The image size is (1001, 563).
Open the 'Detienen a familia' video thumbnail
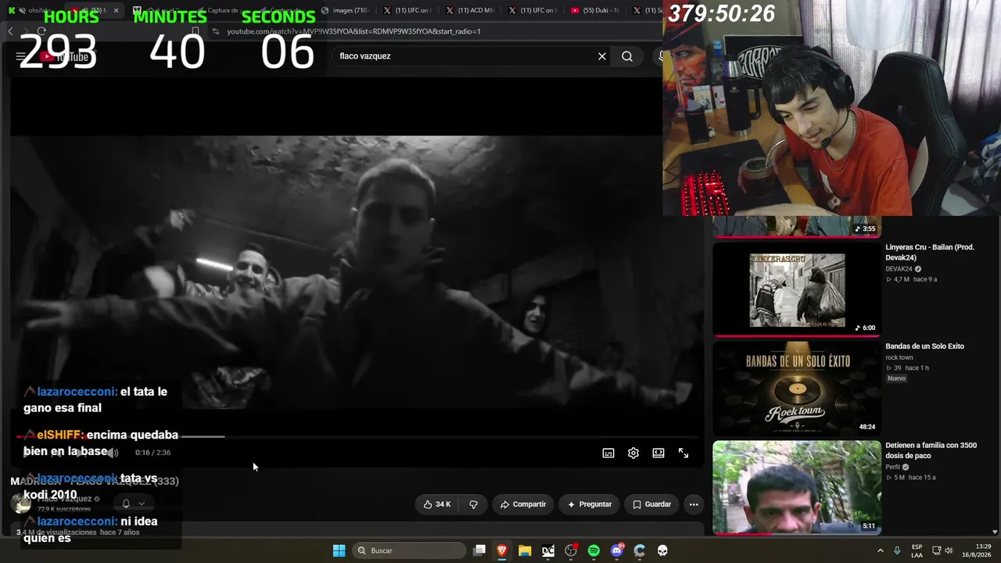797,487
